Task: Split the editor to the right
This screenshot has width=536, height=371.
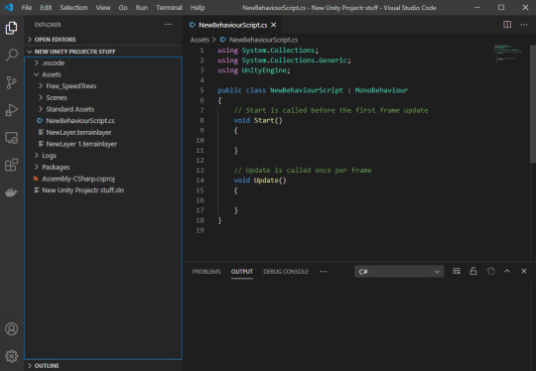Action: tap(507, 24)
